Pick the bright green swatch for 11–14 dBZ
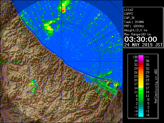The image size is (164, 123). pos(141,92)
